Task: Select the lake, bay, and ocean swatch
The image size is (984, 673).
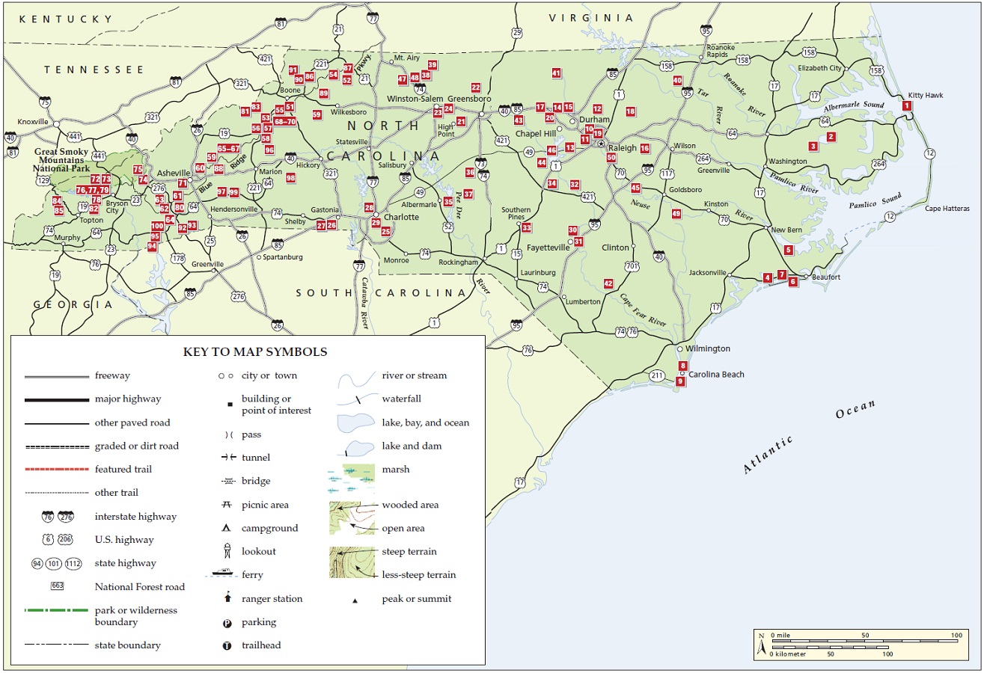Action: 355,422
